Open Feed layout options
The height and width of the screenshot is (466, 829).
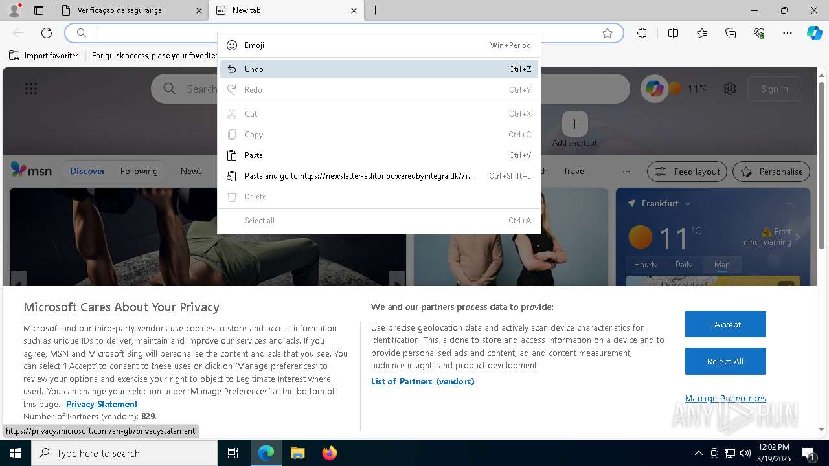coord(688,172)
